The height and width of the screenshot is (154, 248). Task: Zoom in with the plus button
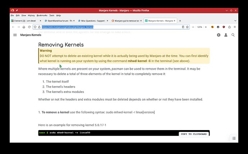[x=206, y=27]
